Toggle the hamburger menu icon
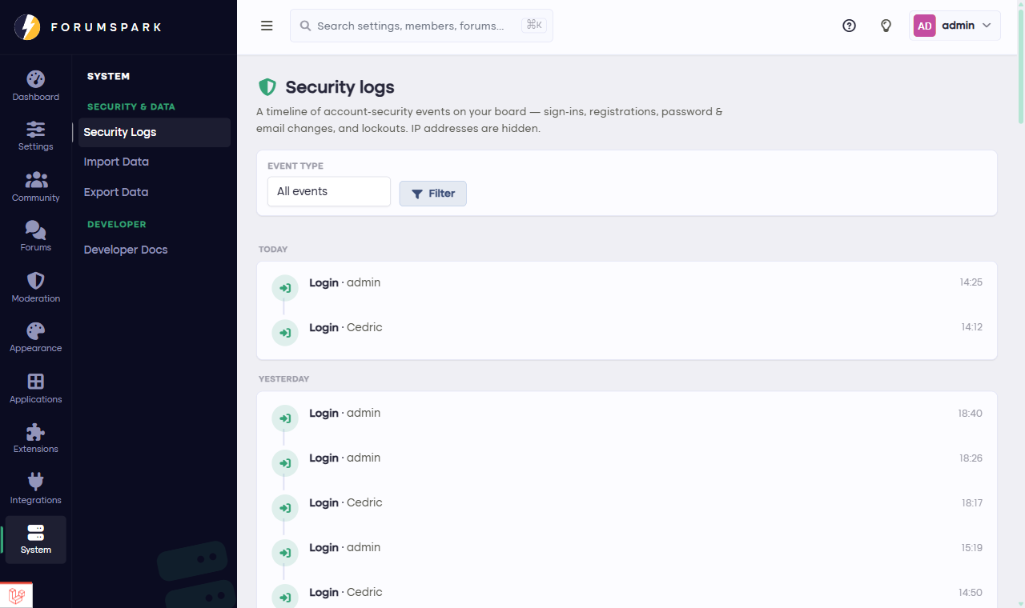The width and height of the screenshot is (1025, 608). 267,26
